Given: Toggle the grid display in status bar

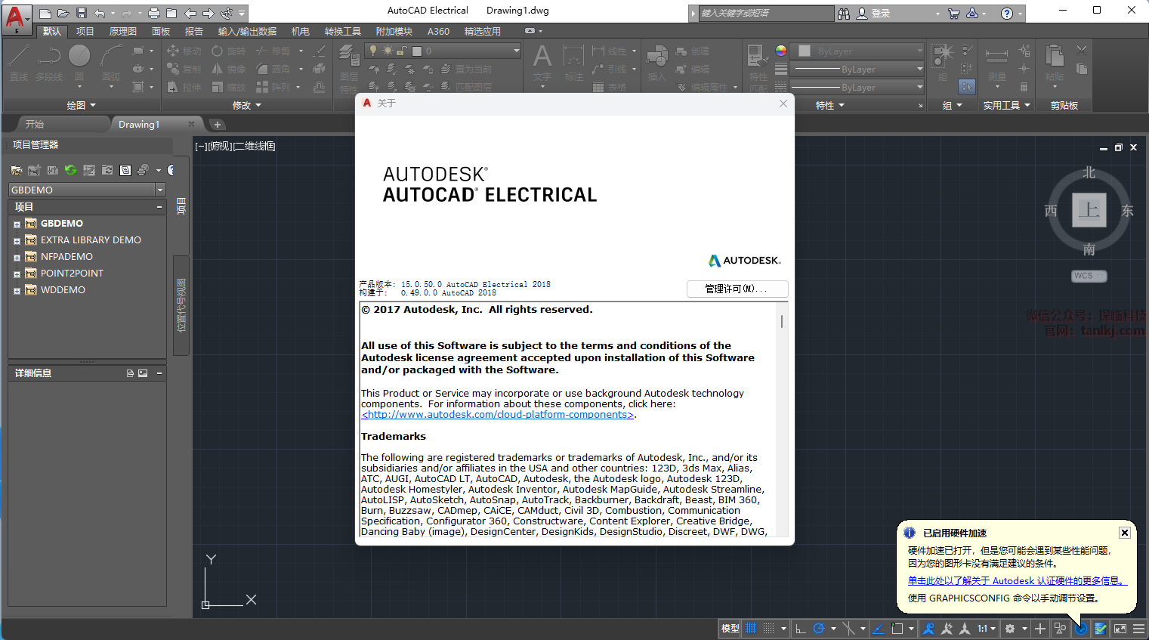Looking at the screenshot, I should click(x=751, y=629).
